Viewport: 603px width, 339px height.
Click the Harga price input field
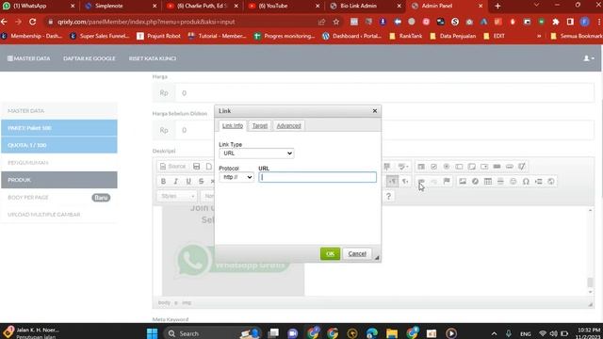[x=384, y=93]
